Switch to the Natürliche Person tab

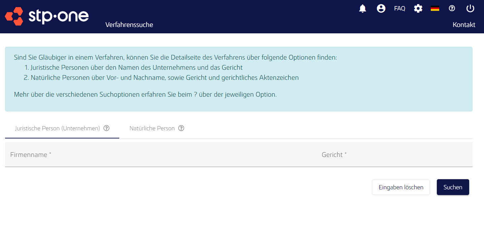152,128
